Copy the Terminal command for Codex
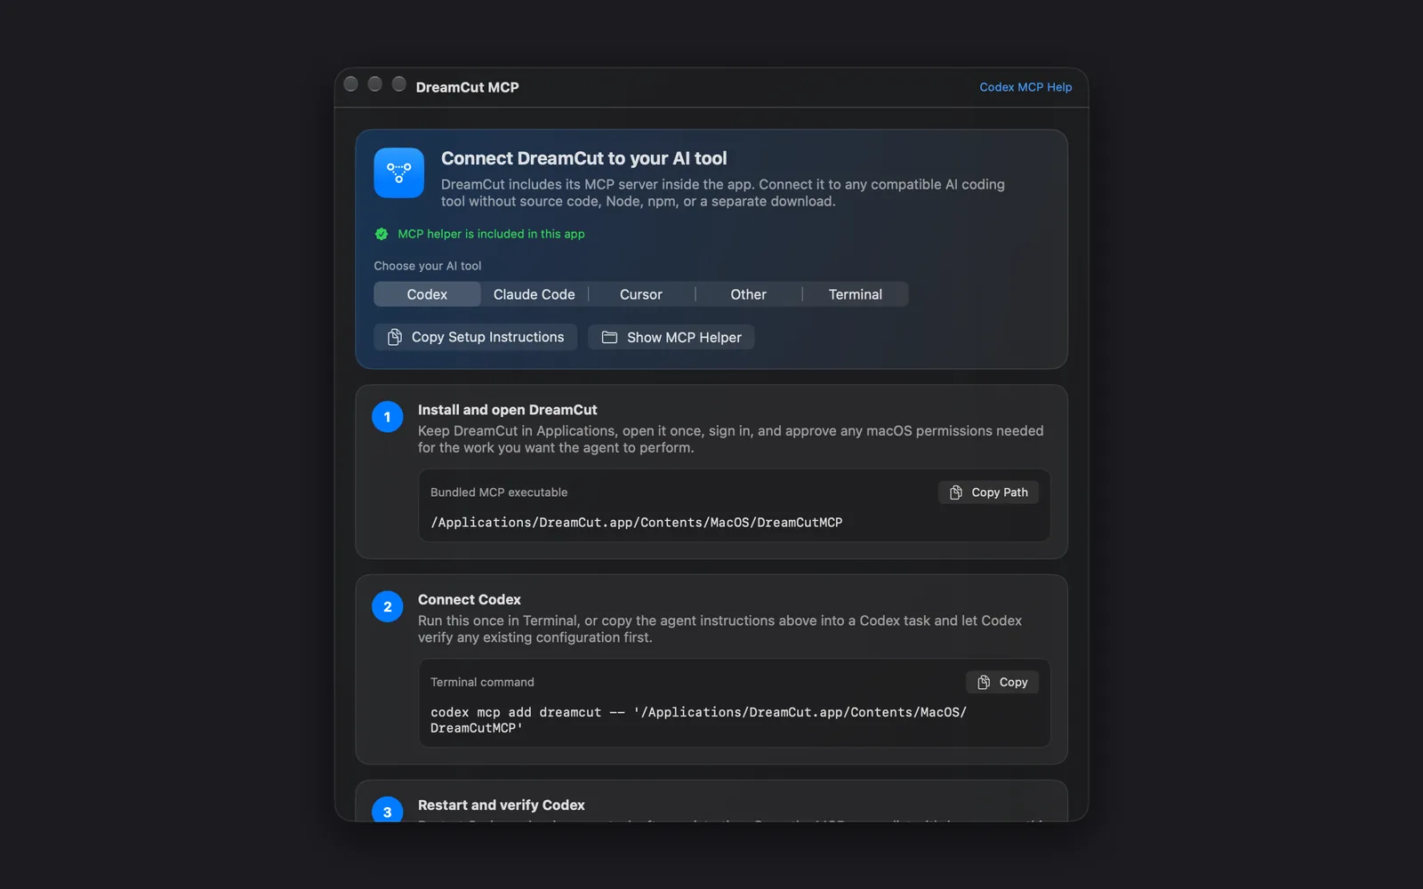1423x889 pixels. pos(1002,682)
